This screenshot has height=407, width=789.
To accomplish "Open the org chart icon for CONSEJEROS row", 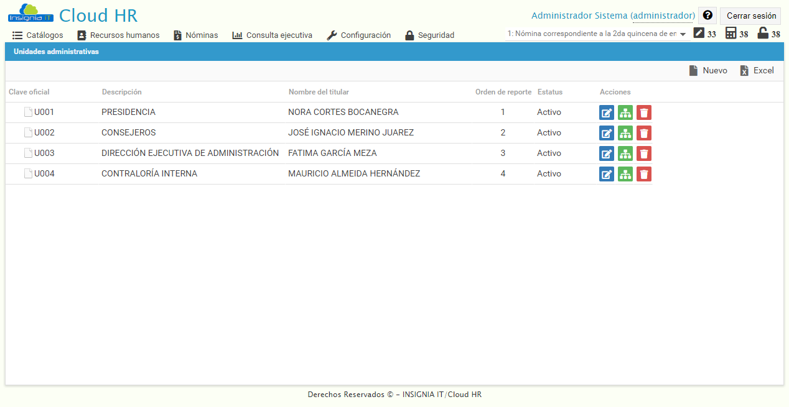I will [x=625, y=133].
